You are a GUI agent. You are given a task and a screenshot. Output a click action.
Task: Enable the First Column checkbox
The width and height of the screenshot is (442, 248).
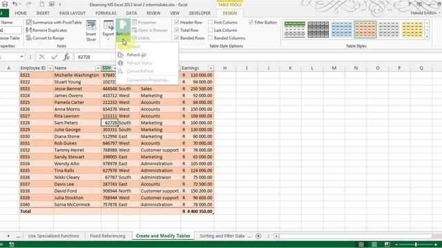point(210,22)
